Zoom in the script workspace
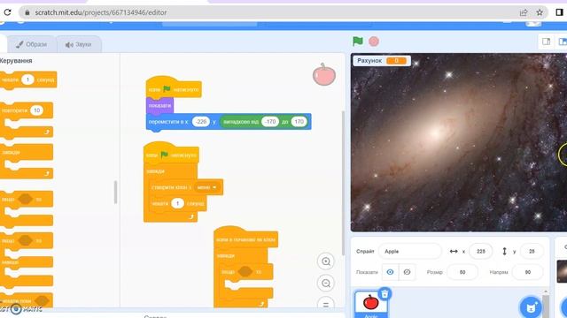 326,261
